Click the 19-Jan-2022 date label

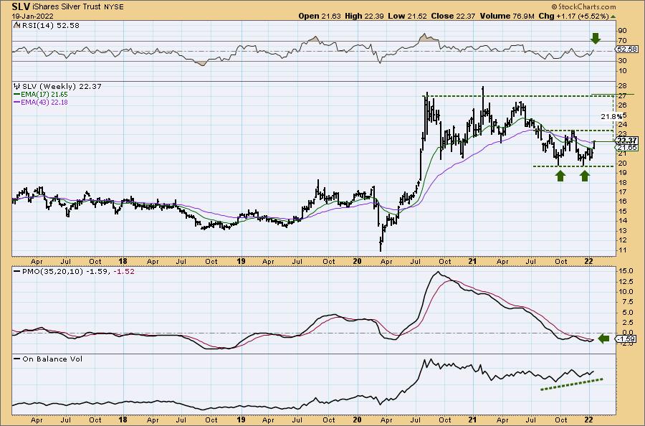pyautogui.click(x=31, y=16)
